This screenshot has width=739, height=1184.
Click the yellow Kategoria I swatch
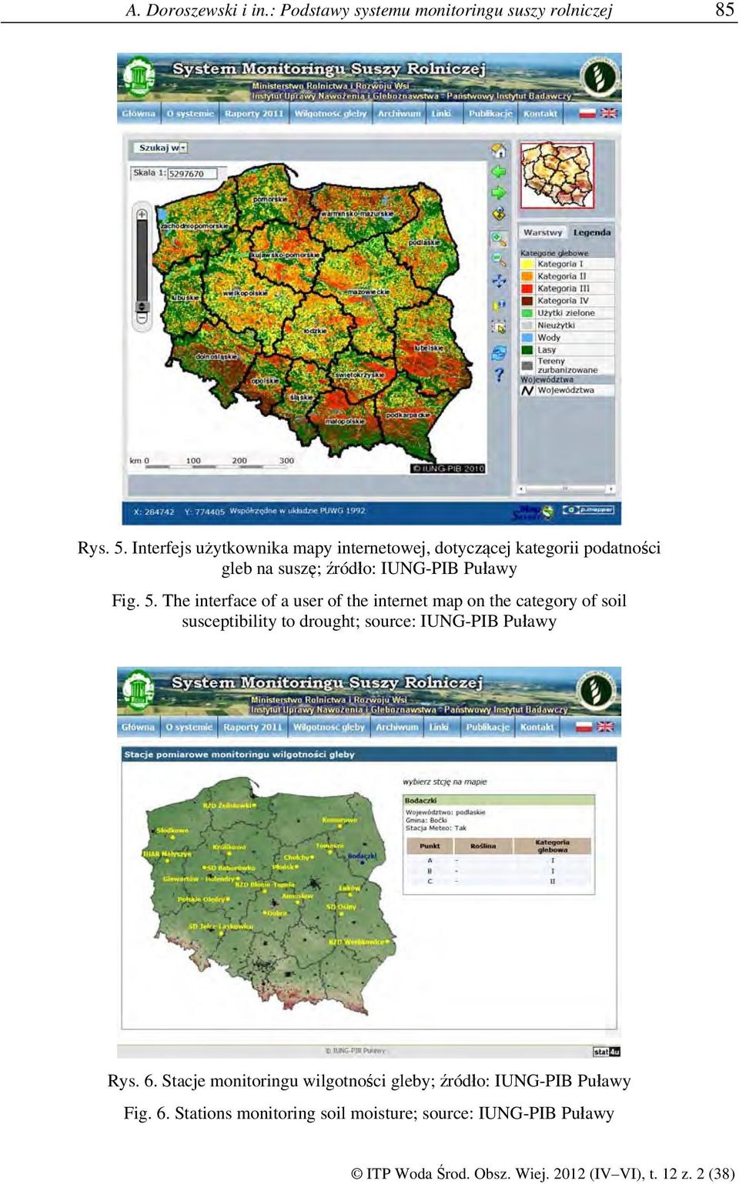coord(527,264)
